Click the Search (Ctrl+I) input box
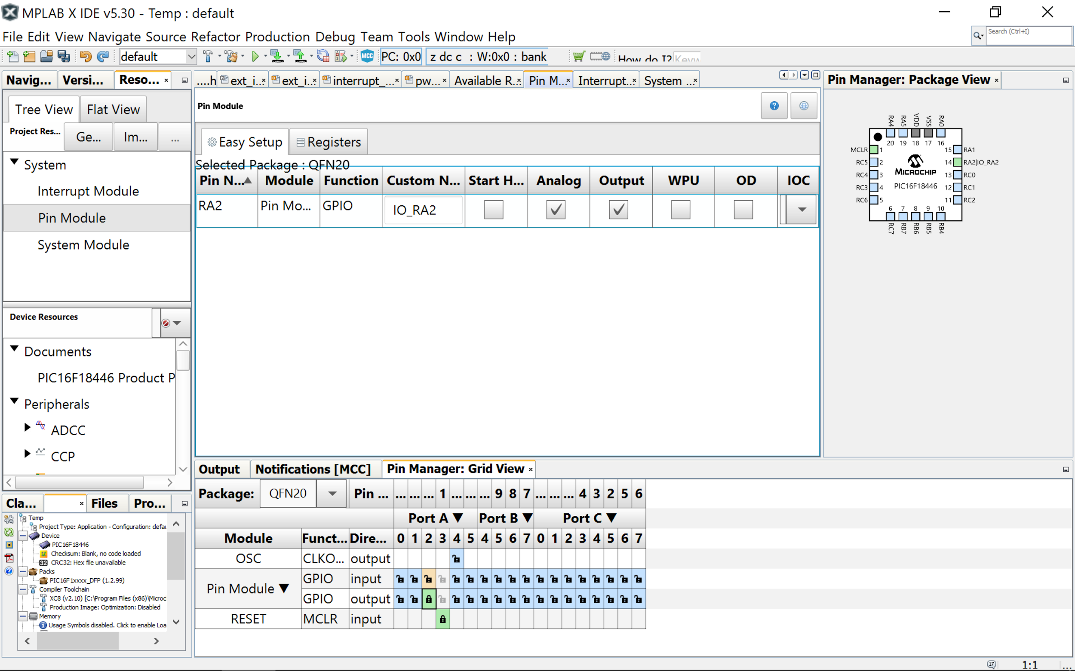Screen dimensions: 1075x671 [x=1029, y=36]
